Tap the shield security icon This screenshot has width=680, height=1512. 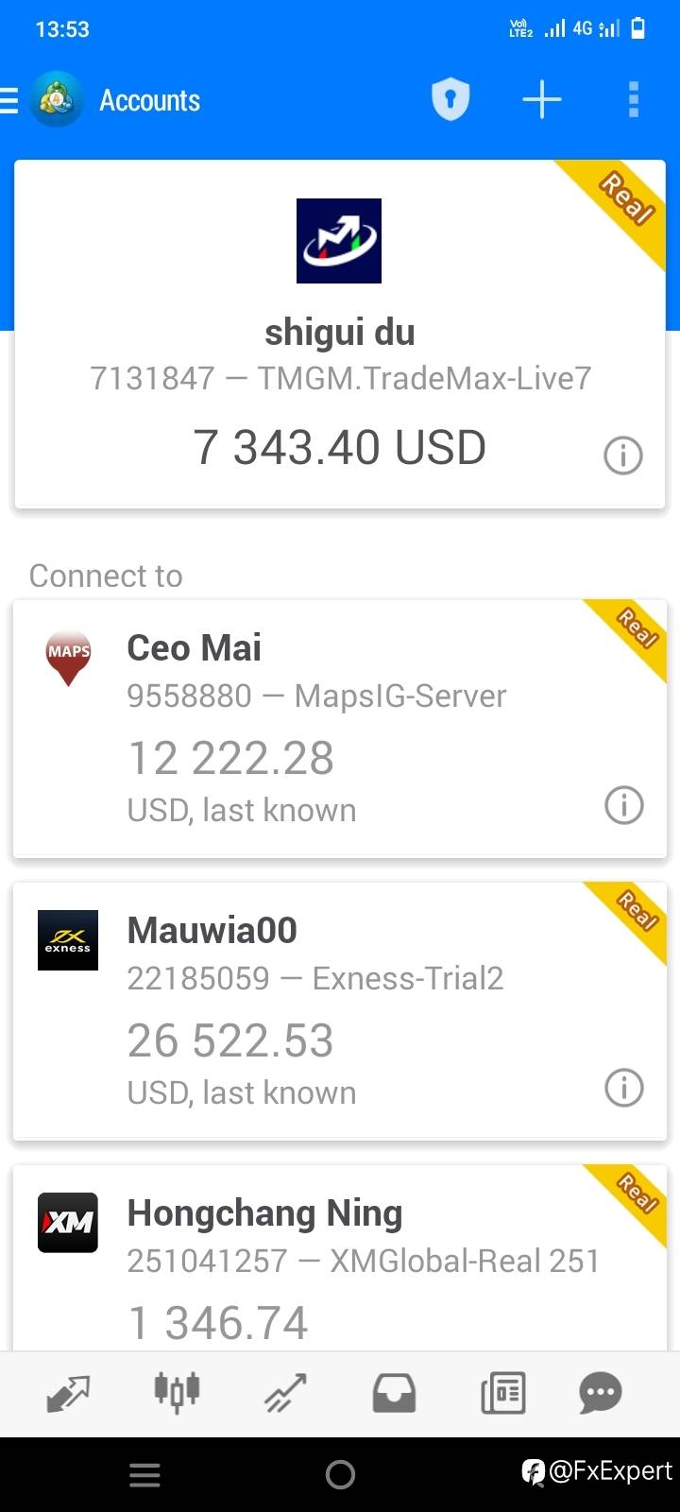450,99
